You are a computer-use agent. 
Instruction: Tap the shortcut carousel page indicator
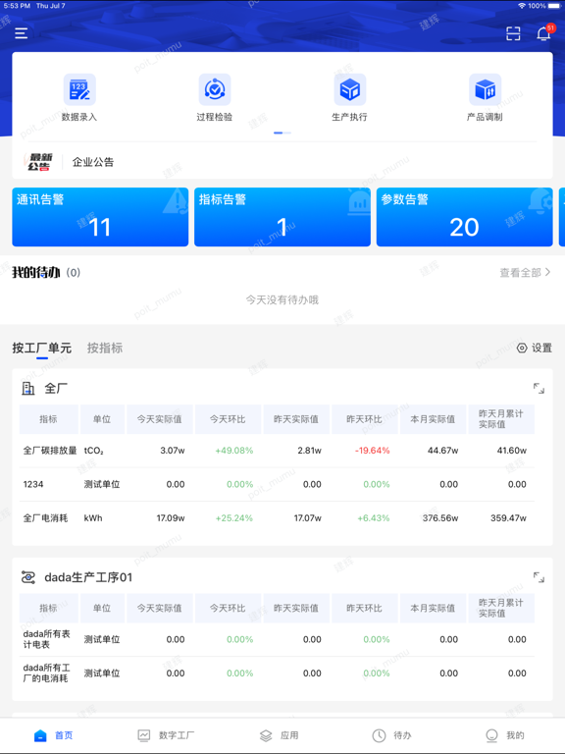(x=282, y=133)
